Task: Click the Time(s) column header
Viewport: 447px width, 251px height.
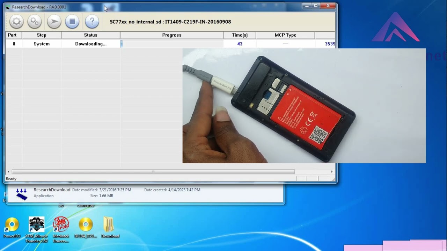Action: (x=240, y=35)
